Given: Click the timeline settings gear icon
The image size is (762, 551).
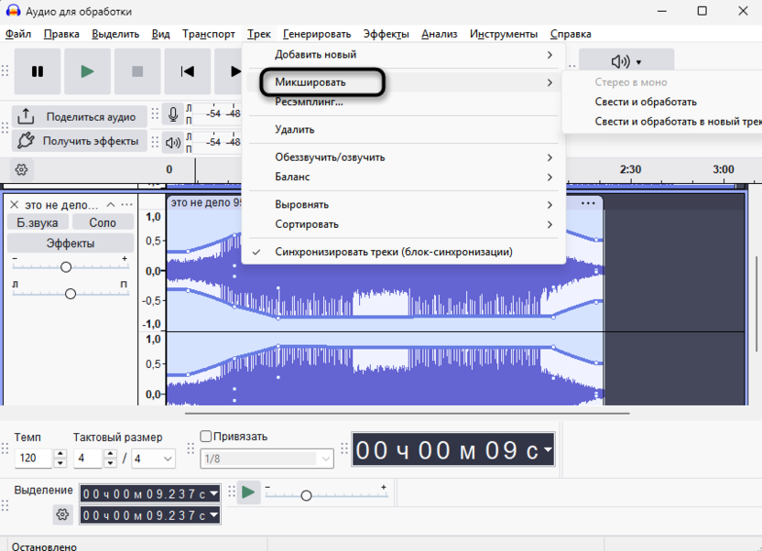Looking at the screenshot, I should click(21, 169).
